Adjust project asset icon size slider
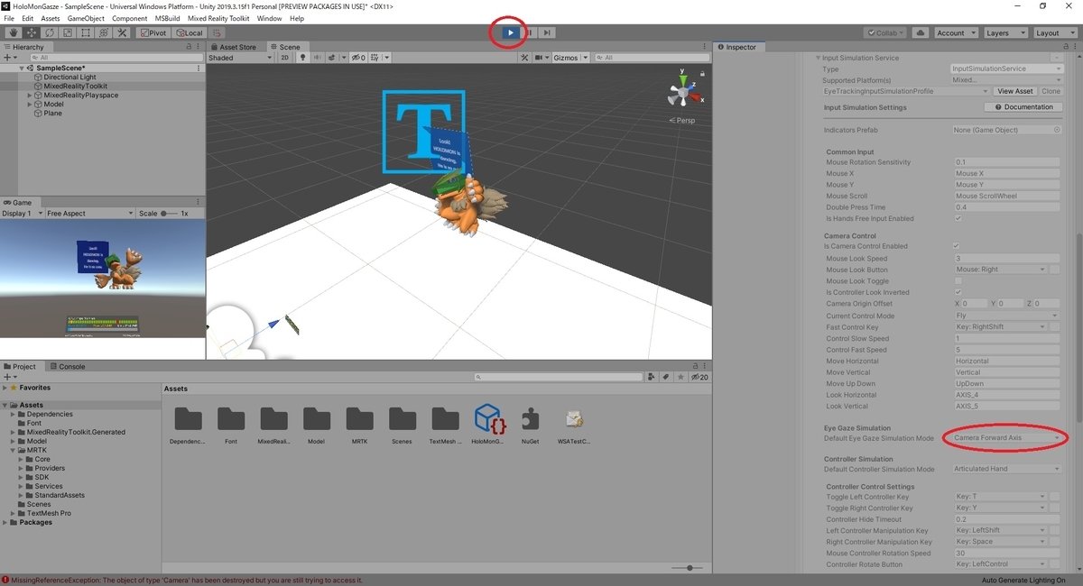The height and width of the screenshot is (586, 1083). (x=690, y=568)
